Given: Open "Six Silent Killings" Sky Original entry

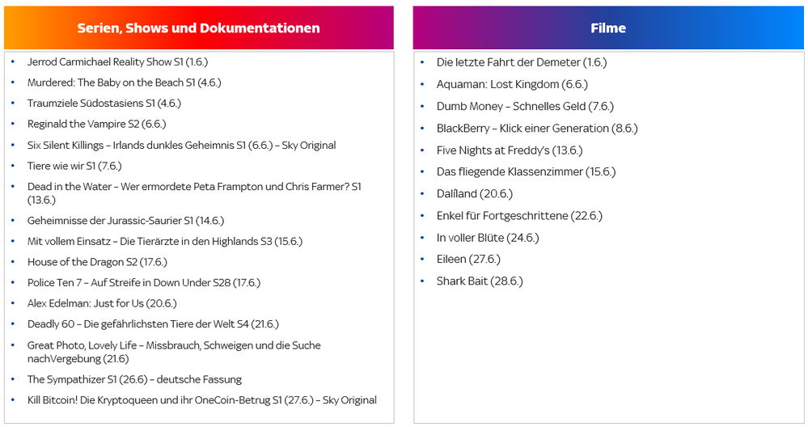Looking at the screenshot, I should pos(181,146).
